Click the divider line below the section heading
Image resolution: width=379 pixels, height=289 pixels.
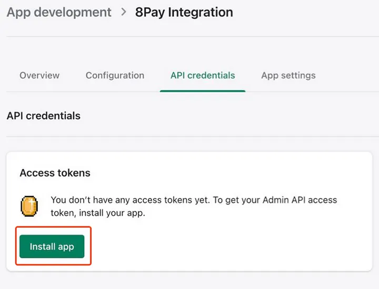[x=189, y=137]
